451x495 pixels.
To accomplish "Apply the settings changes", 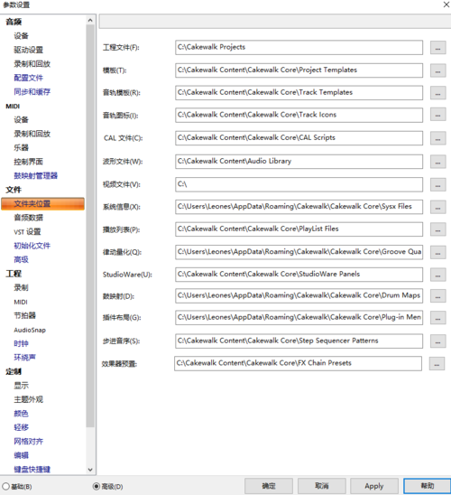I will [374, 486].
